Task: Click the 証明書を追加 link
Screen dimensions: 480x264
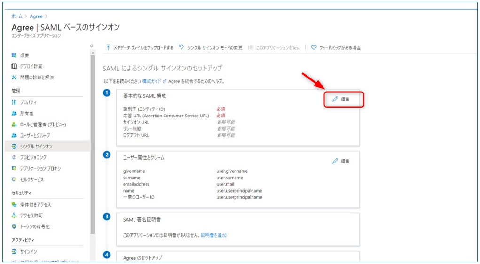Action: click(214, 235)
